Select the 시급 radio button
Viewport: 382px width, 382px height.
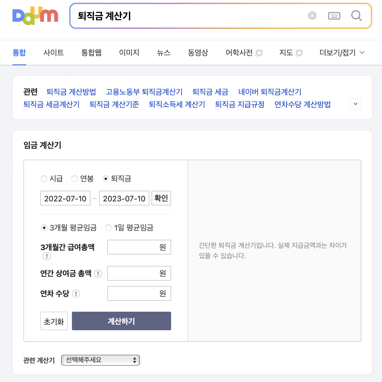click(44, 179)
